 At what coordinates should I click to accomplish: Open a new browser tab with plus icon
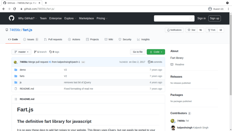tap(46, 3)
